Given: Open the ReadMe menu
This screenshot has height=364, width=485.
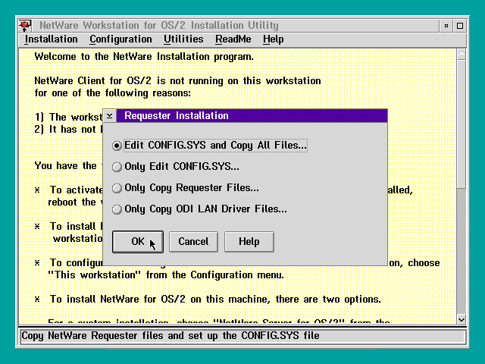Looking at the screenshot, I should click(x=233, y=39).
